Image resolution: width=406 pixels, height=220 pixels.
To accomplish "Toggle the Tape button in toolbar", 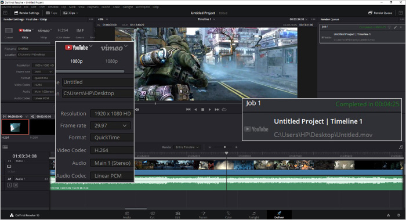I will 51,13.
